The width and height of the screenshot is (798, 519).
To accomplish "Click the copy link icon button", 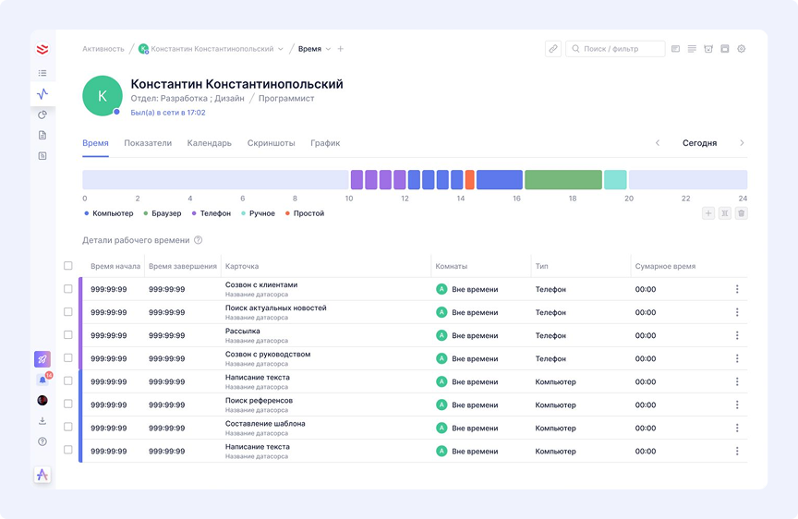I will pos(553,49).
